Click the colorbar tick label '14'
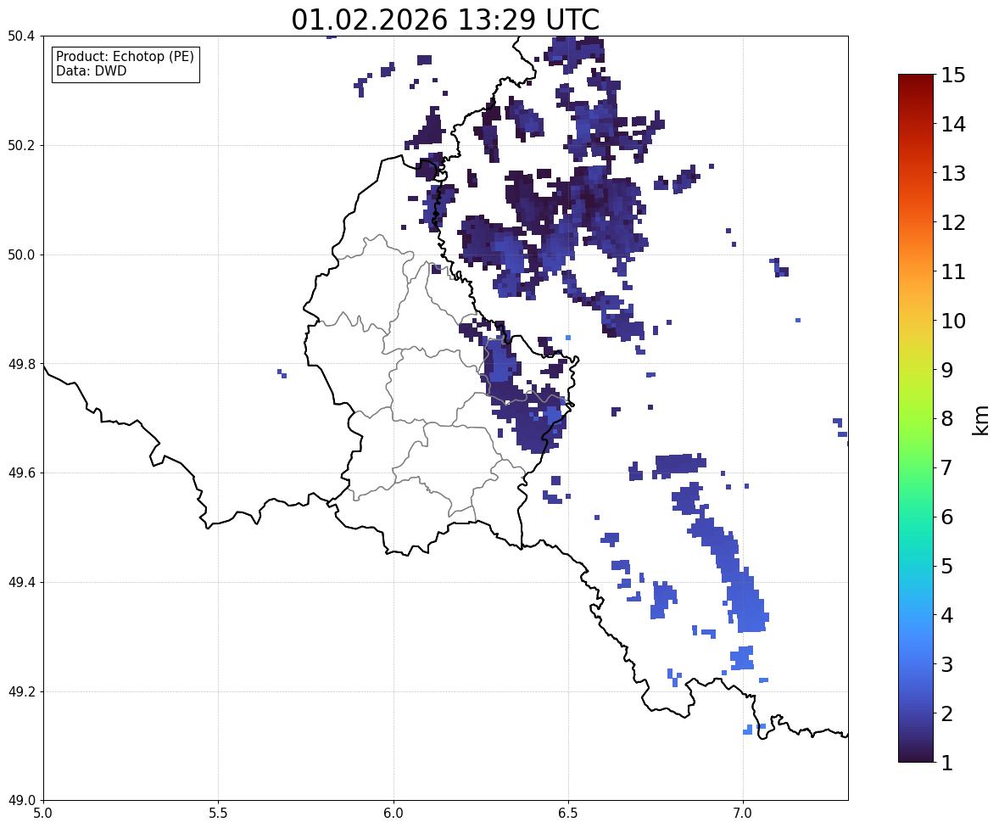The height and width of the screenshot is (828, 999). [x=953, y=125]
